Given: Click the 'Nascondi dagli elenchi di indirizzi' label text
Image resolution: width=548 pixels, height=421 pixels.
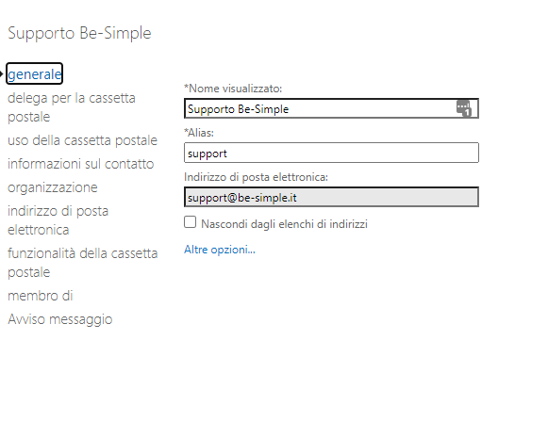Looking at the screenshot, I should point(284,224).
